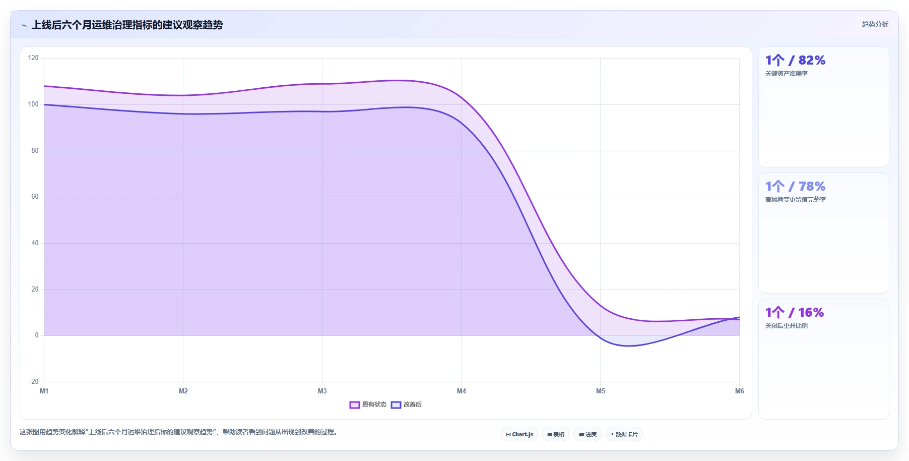Click the 100 y-axis value
The width and height of the screenshot is (909, 461).
click(x=33, y=104)
